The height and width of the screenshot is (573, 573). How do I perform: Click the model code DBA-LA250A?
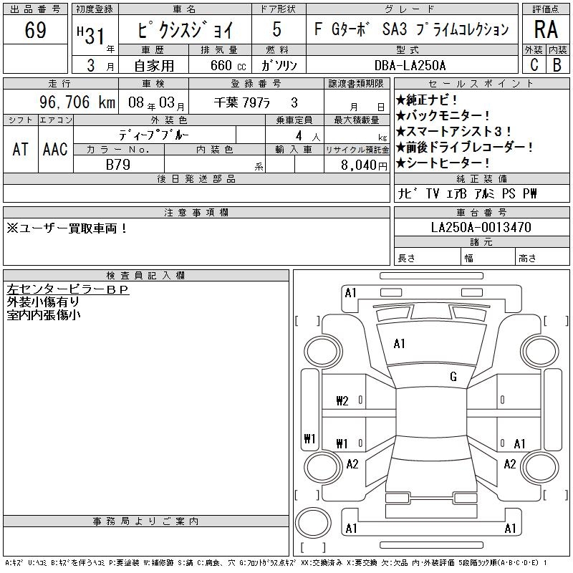coord(410,65)
